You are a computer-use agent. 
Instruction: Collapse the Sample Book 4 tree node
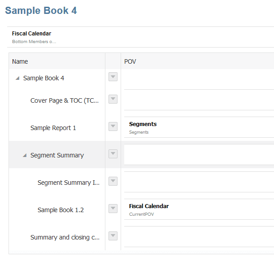17,78
